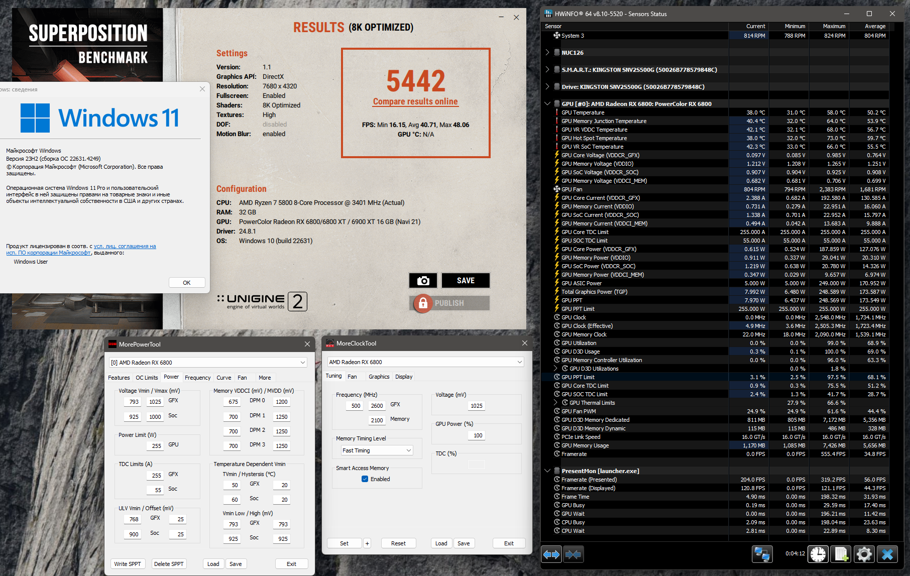The image size is (910, 576).
Task: Expand the GPU D3D Utilizations subgroup
Action: coord(556,369)
